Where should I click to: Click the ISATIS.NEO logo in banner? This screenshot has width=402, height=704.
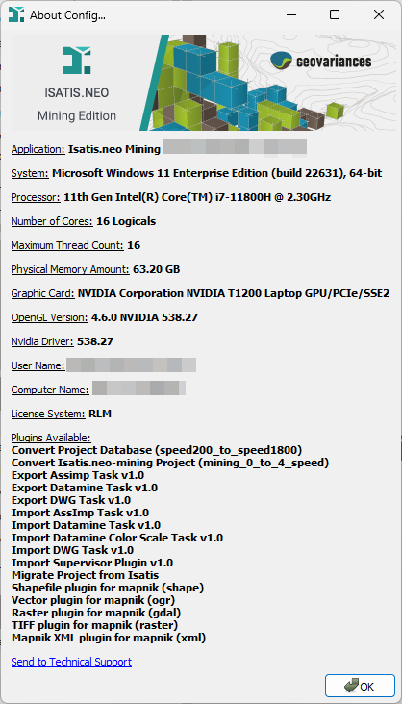[76, 61]
